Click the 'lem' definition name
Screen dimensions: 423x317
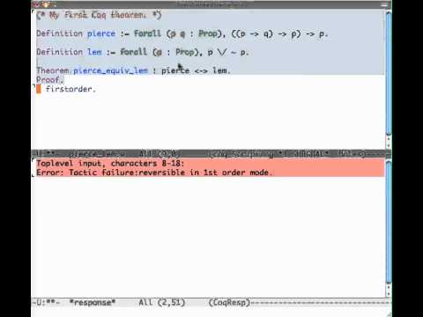tap(94, 52)
